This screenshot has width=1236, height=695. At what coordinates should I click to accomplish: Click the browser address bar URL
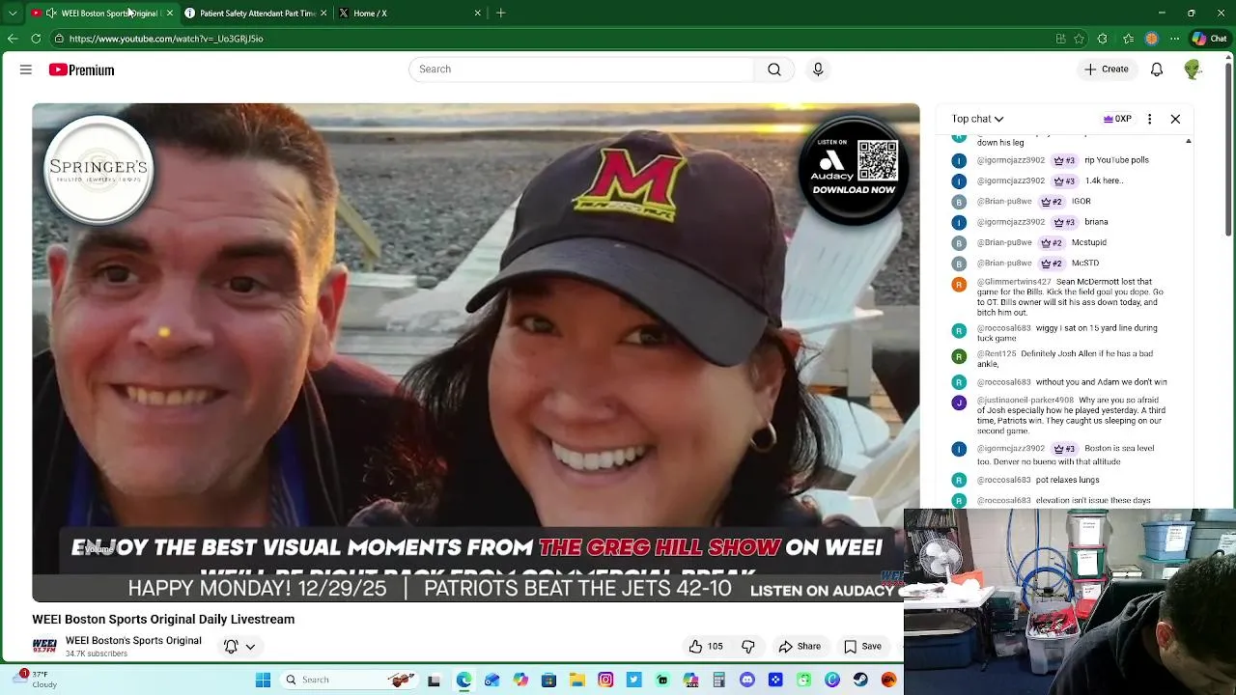166,39
